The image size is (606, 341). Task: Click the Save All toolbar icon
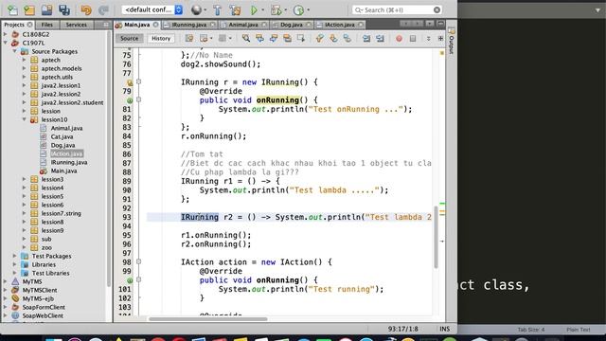click(64, 10)
